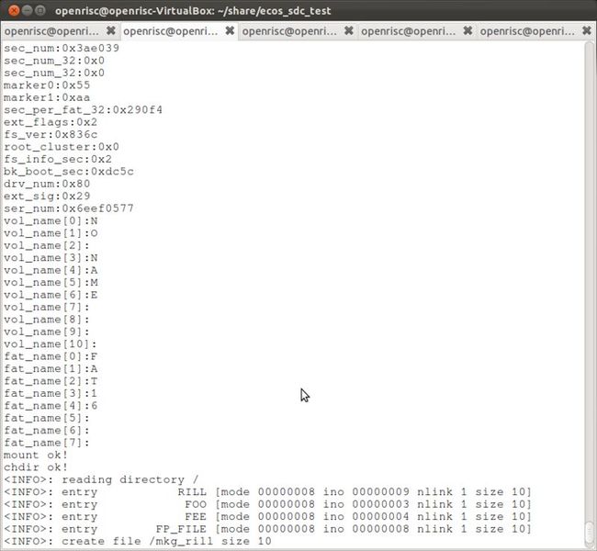Close the fifth terminal tab
This screenshot has width=597, height=551.
tap(587, 31)
